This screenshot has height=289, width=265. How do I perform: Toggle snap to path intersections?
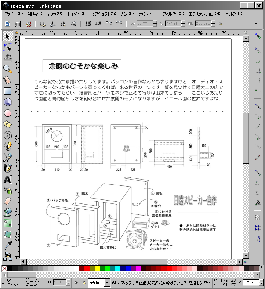coord(258,127)
